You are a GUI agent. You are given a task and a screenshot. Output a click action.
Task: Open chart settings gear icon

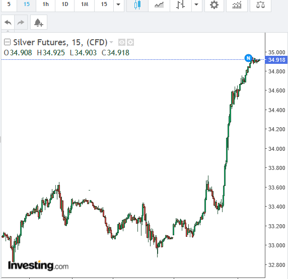click(214, 5)
